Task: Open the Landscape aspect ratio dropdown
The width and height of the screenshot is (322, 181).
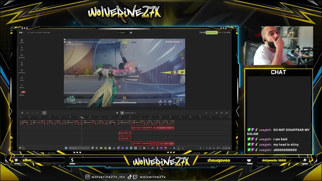Action: 122,32
